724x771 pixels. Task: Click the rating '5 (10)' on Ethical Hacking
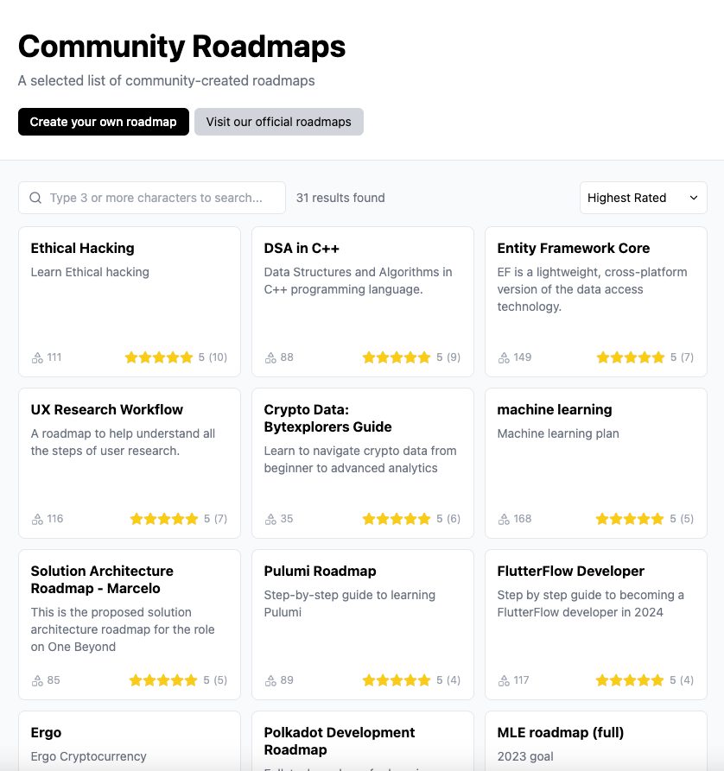(213, 357)
